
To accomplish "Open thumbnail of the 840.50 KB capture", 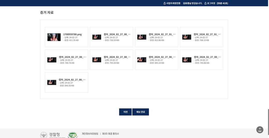I will tap(52, 82).
